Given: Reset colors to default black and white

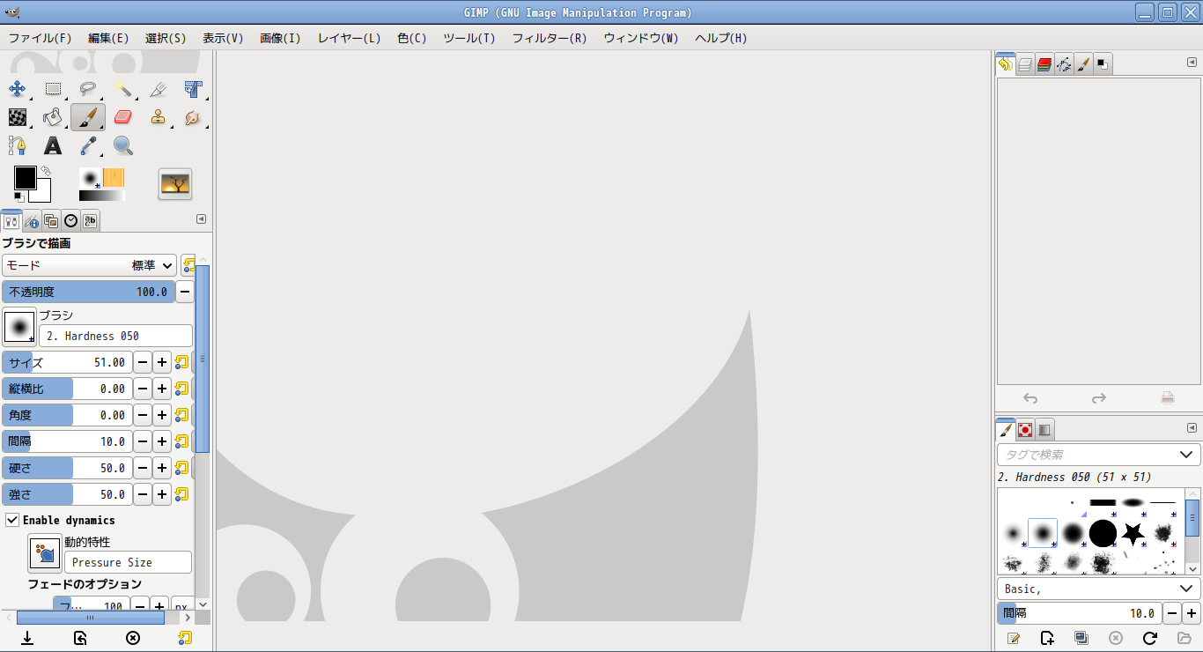Looking at the screenshot, I should (x=18, y=196).
